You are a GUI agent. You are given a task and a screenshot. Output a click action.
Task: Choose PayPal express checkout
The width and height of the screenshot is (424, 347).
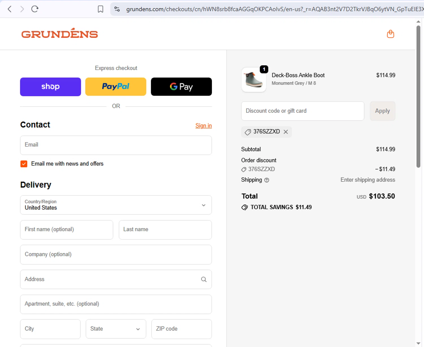click(x=116, y=87)
